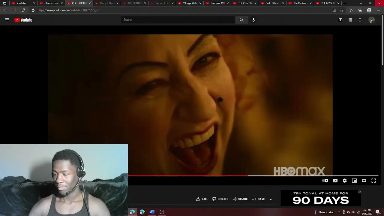View site info lock icon
Image resolution: width=384 pixels, height=216 pixels.
[x=33, y=10]
